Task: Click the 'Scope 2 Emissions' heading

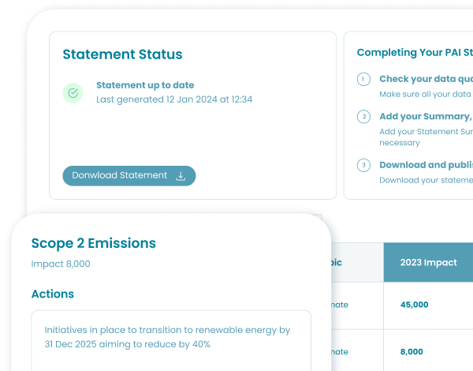Action: click(94, 243)
